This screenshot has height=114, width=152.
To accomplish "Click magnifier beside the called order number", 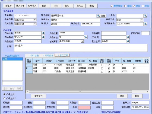I will pyautogui.click(x=145, y=24).
